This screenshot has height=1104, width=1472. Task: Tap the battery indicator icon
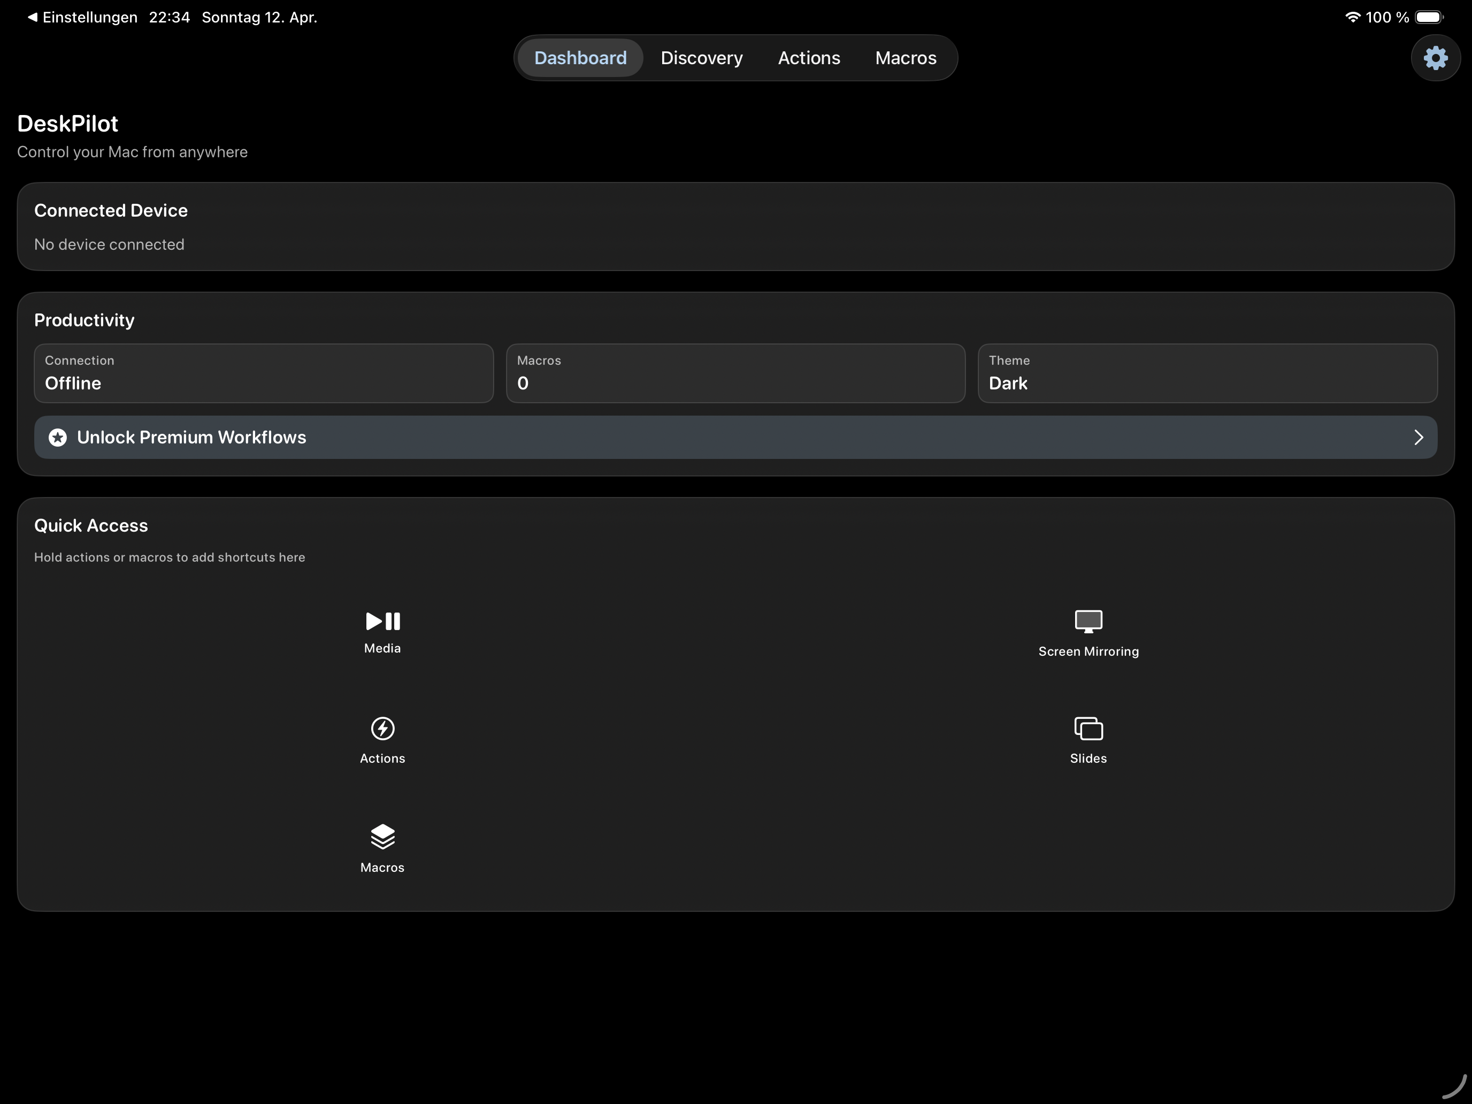coord(1429,17)
